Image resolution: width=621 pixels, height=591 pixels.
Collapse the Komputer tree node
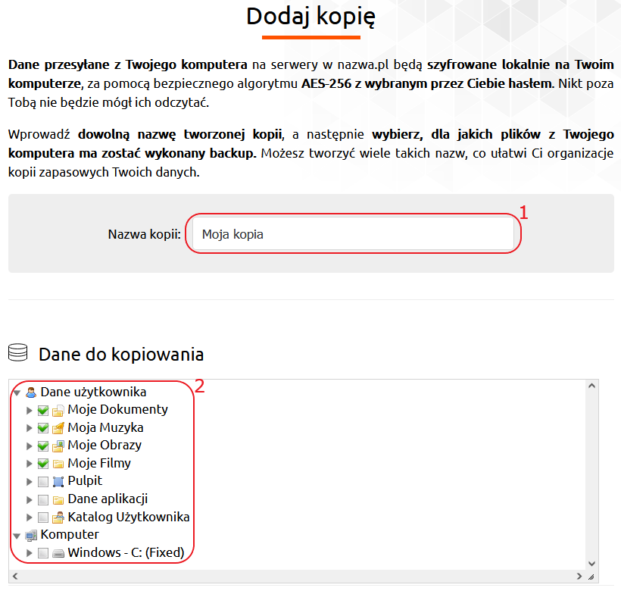coord(17,536)
